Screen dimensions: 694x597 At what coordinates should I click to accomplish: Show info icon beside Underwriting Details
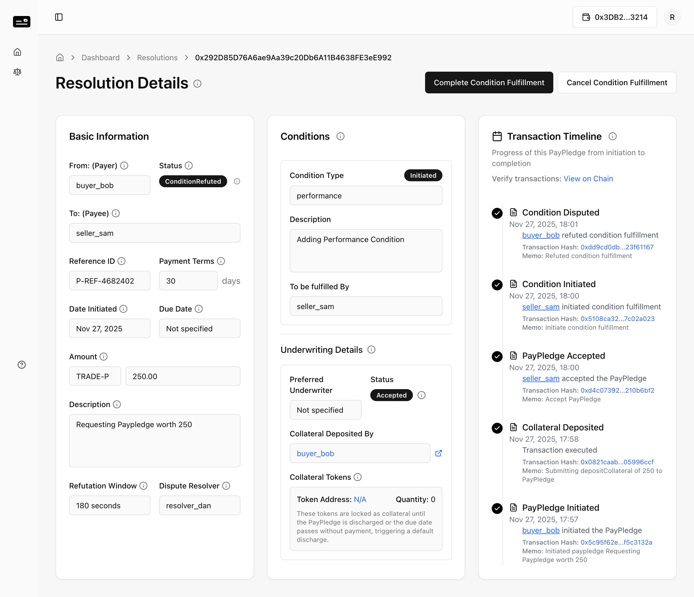click(371, 350)
